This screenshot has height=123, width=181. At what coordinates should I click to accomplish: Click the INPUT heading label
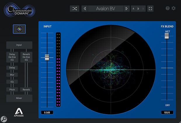(48, 27)
